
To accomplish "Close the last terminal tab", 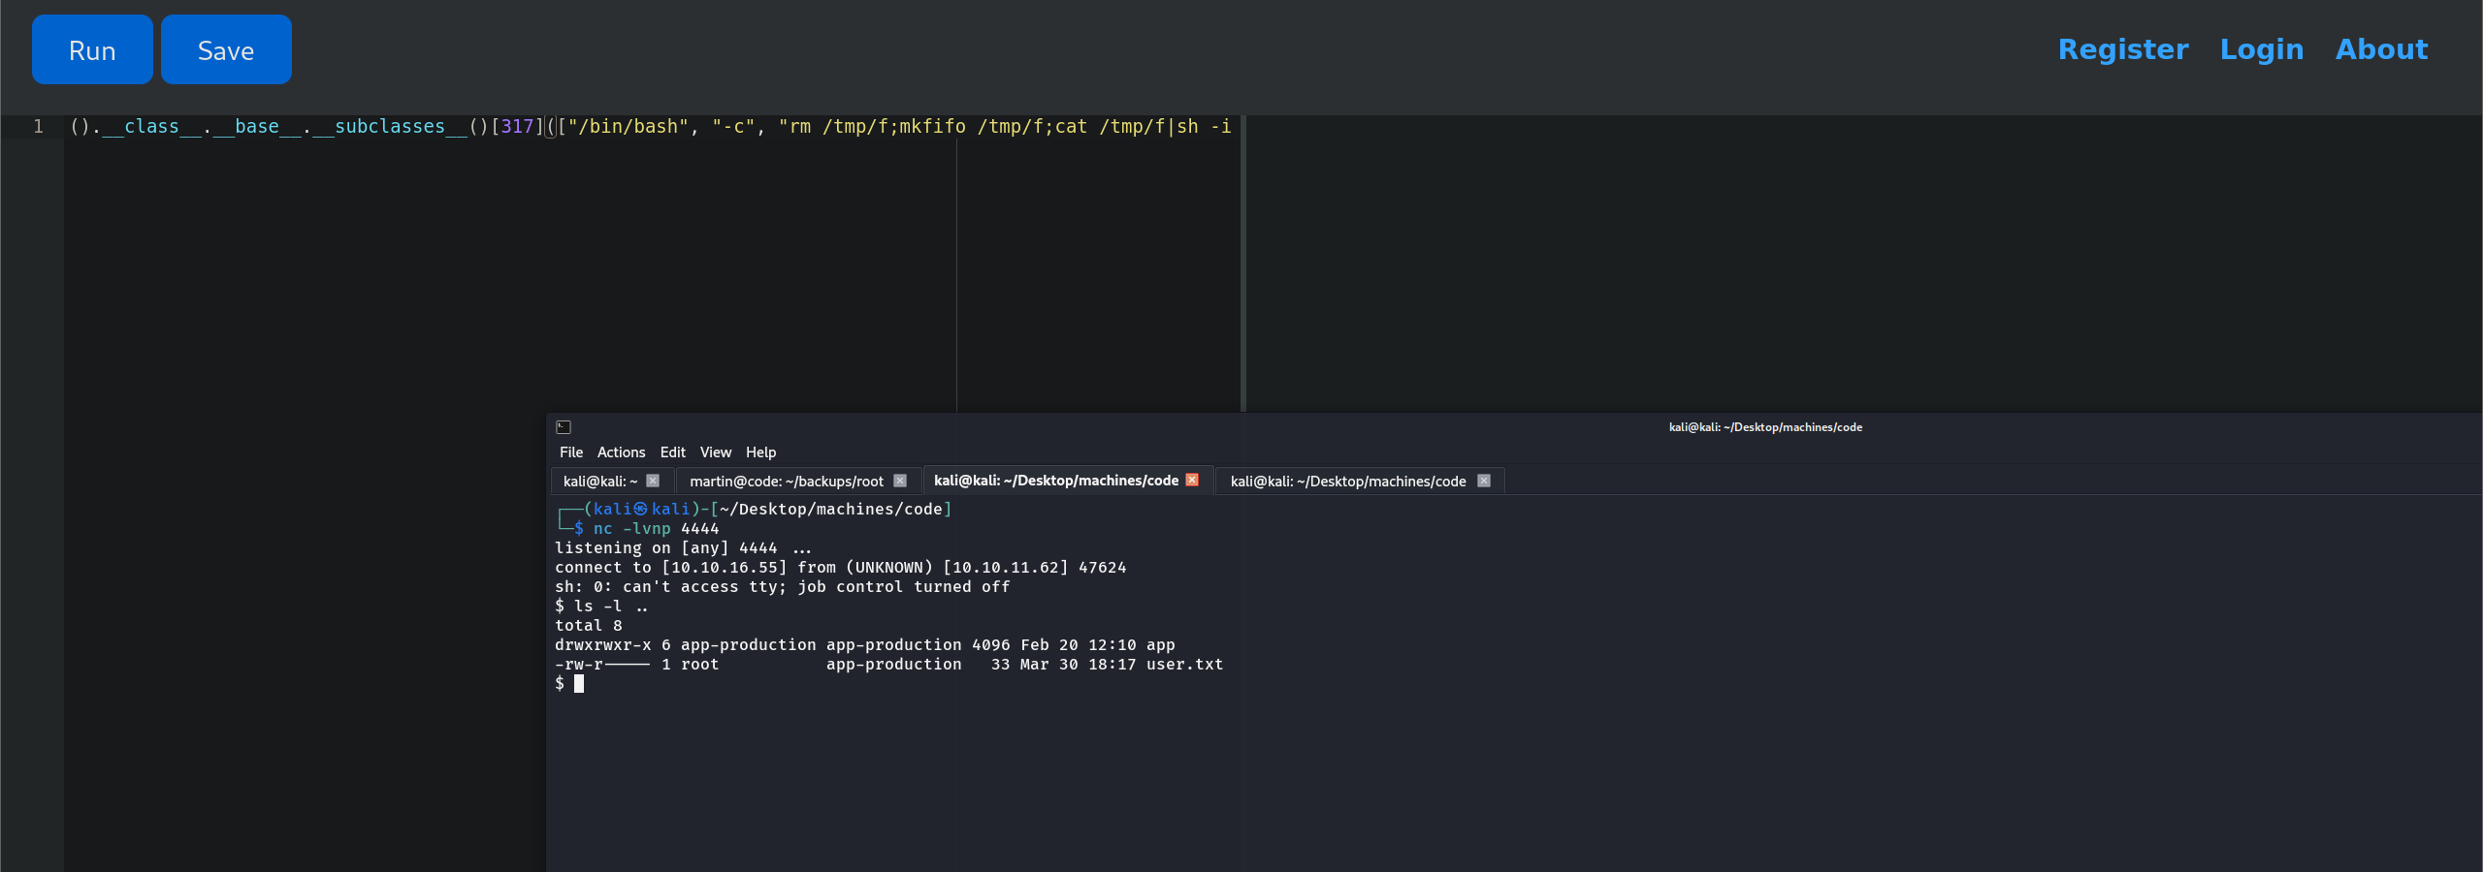I will [1483, 481].
